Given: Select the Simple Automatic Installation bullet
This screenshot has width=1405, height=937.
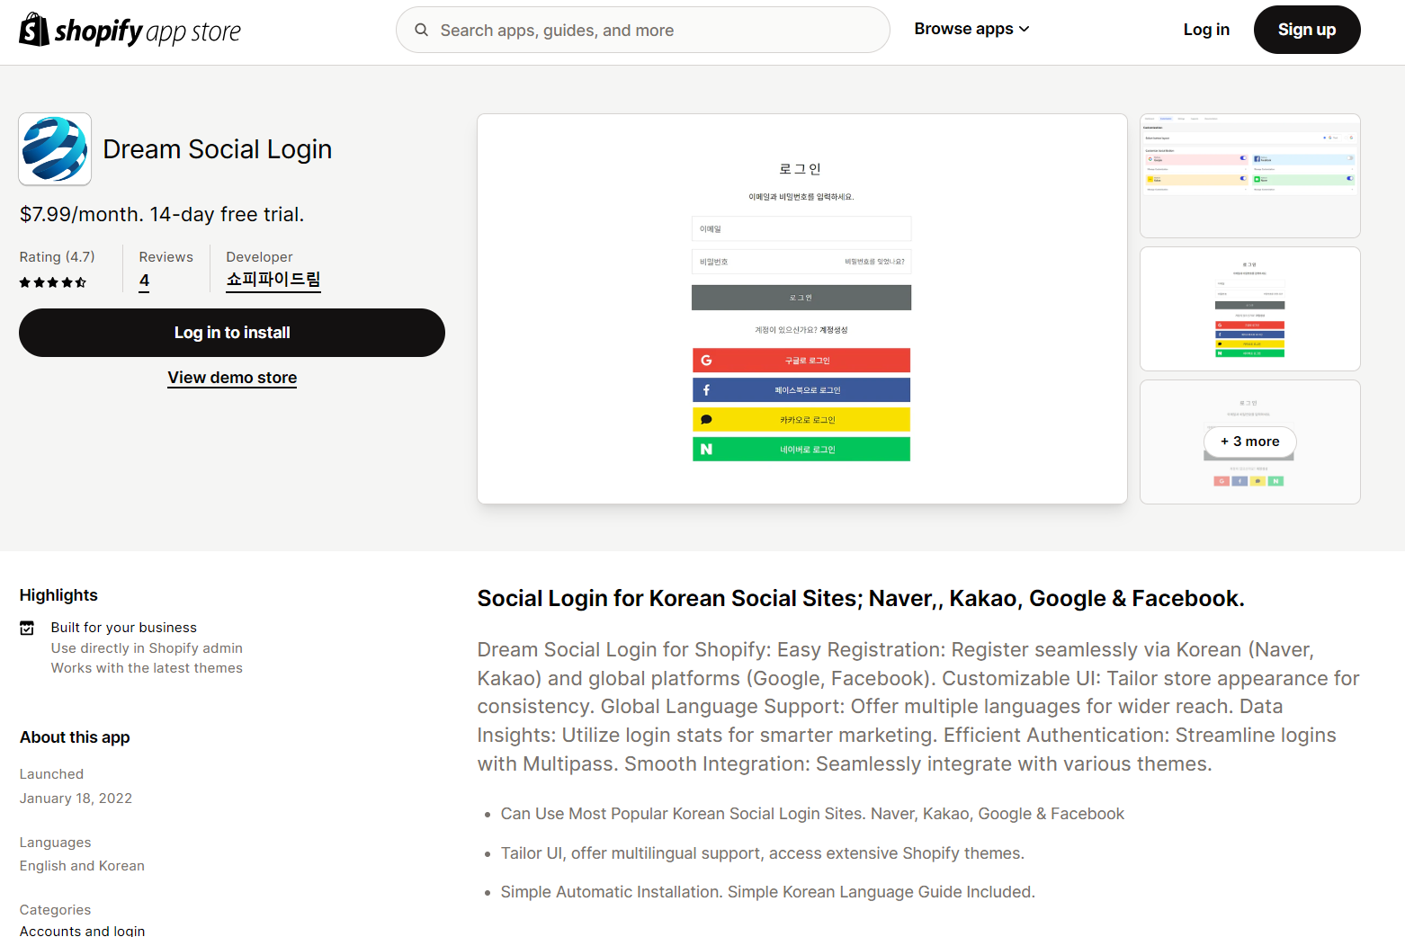Looking at the screenshot, I should (x=768, y=892).
